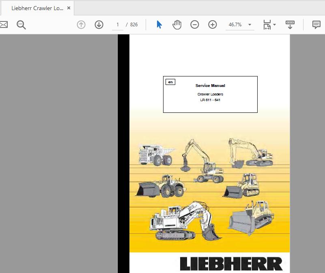Activate the hand pan tool
325x273 pixels.
point(177,25)
